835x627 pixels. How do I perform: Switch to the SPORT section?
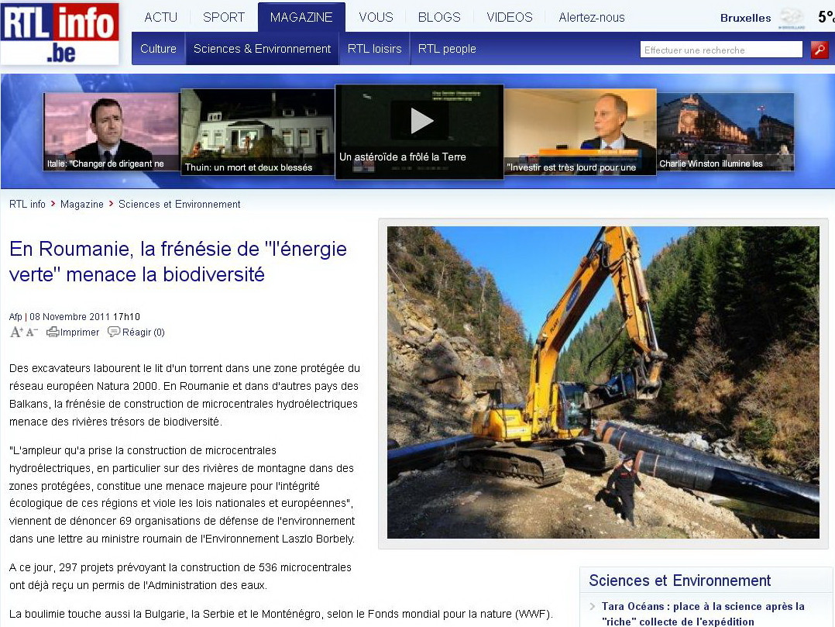pos(223,16)
